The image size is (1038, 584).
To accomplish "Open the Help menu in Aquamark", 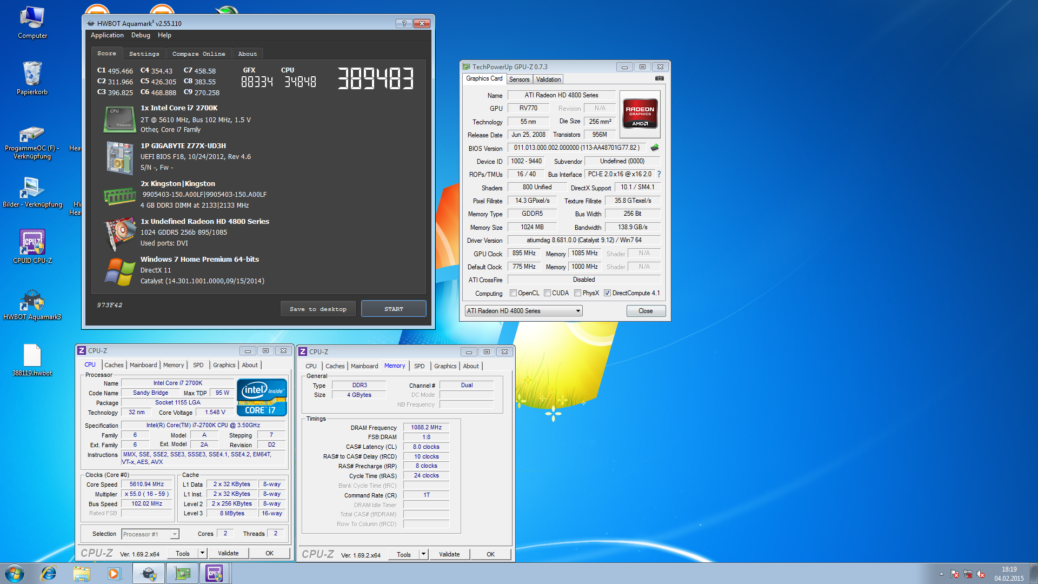I will [164, 35].
